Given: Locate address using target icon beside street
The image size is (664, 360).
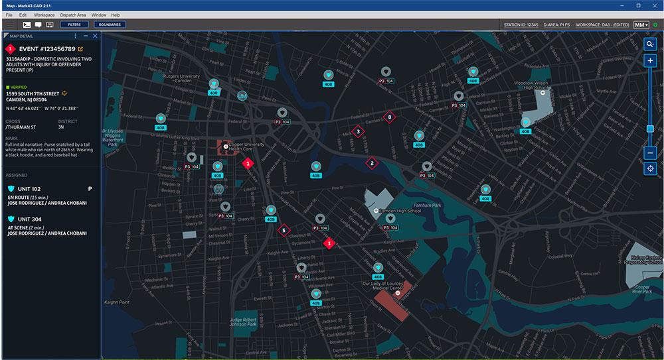Looking at the screenshot, I should pyautogui.click(x=64, y=93).
